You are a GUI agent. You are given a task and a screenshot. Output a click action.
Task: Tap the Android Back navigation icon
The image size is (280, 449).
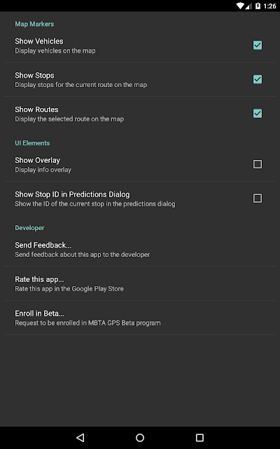tap(80, 438)
